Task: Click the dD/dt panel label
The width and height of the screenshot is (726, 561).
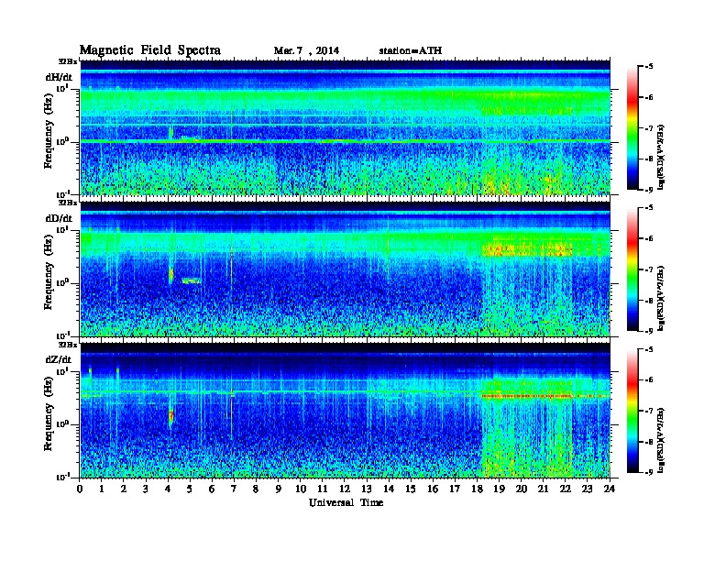Action: point(59,218)
